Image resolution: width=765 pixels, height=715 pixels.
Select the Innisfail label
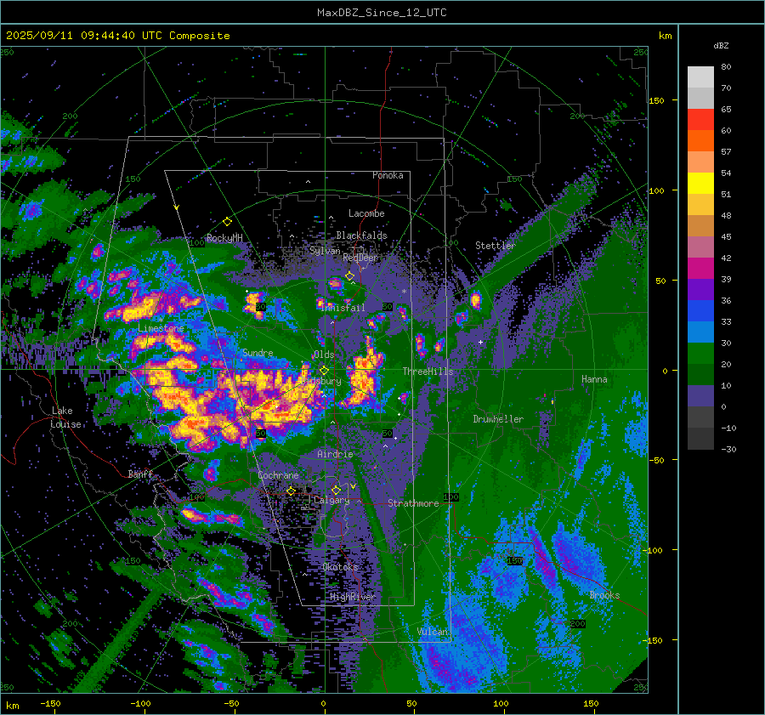(x=343, y=308)
